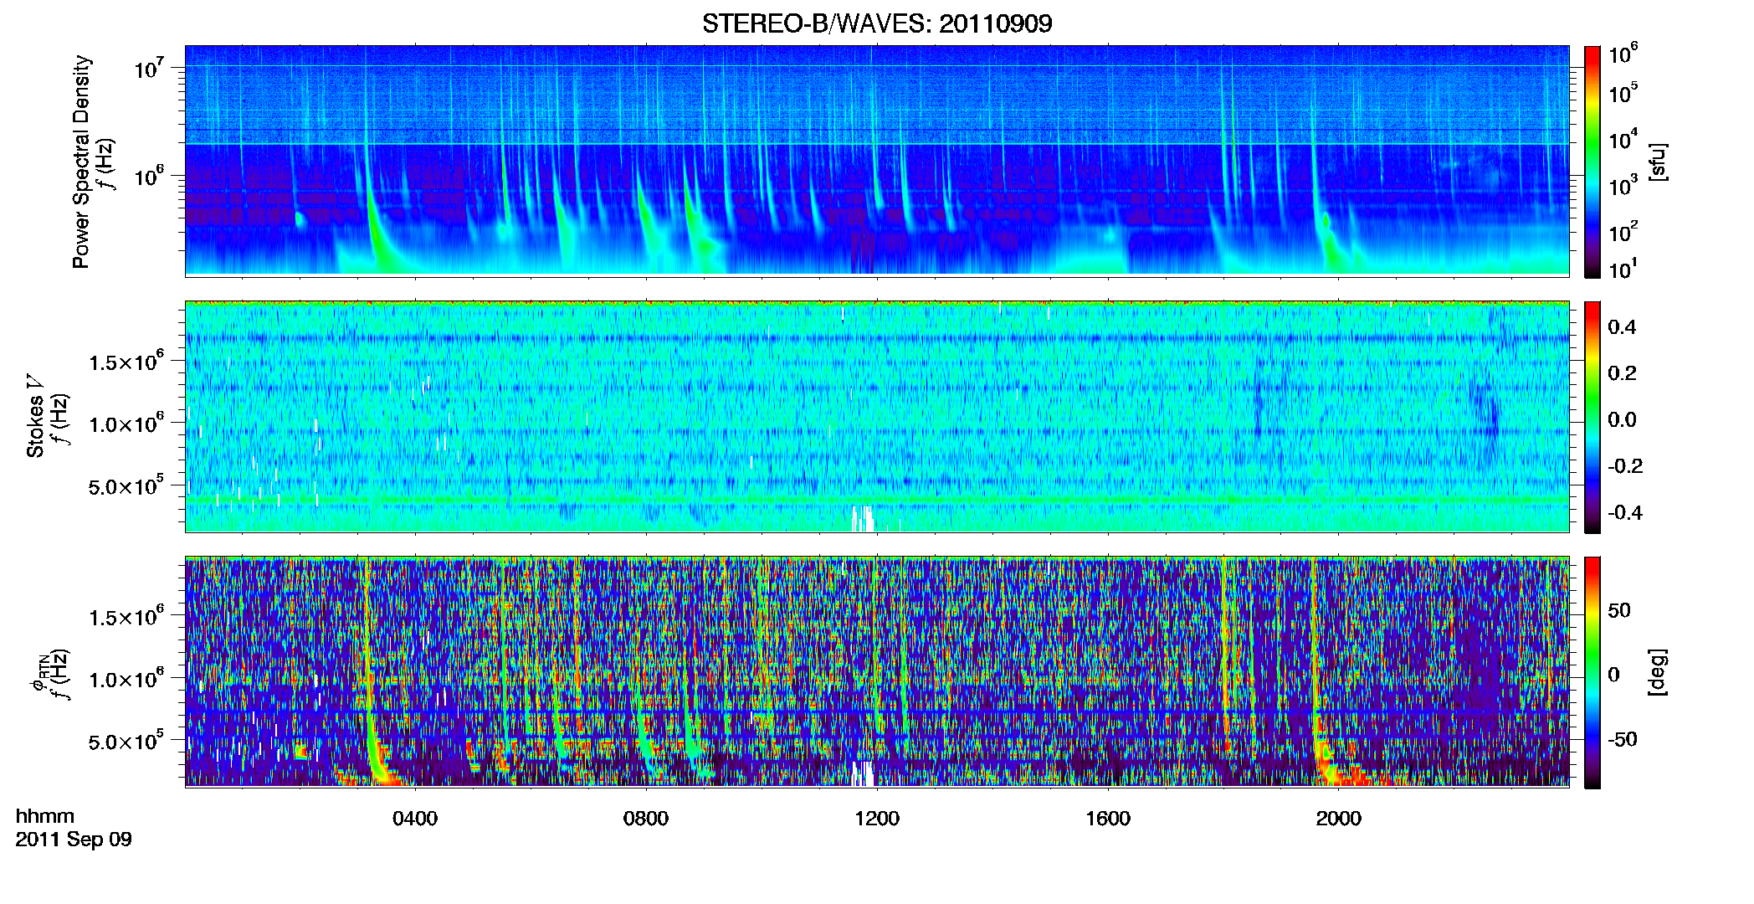Viewport: 1754px width, 904px height.
Task: Click the 1.0×10^6 tick on phi panel
Action: coord(126,678)
